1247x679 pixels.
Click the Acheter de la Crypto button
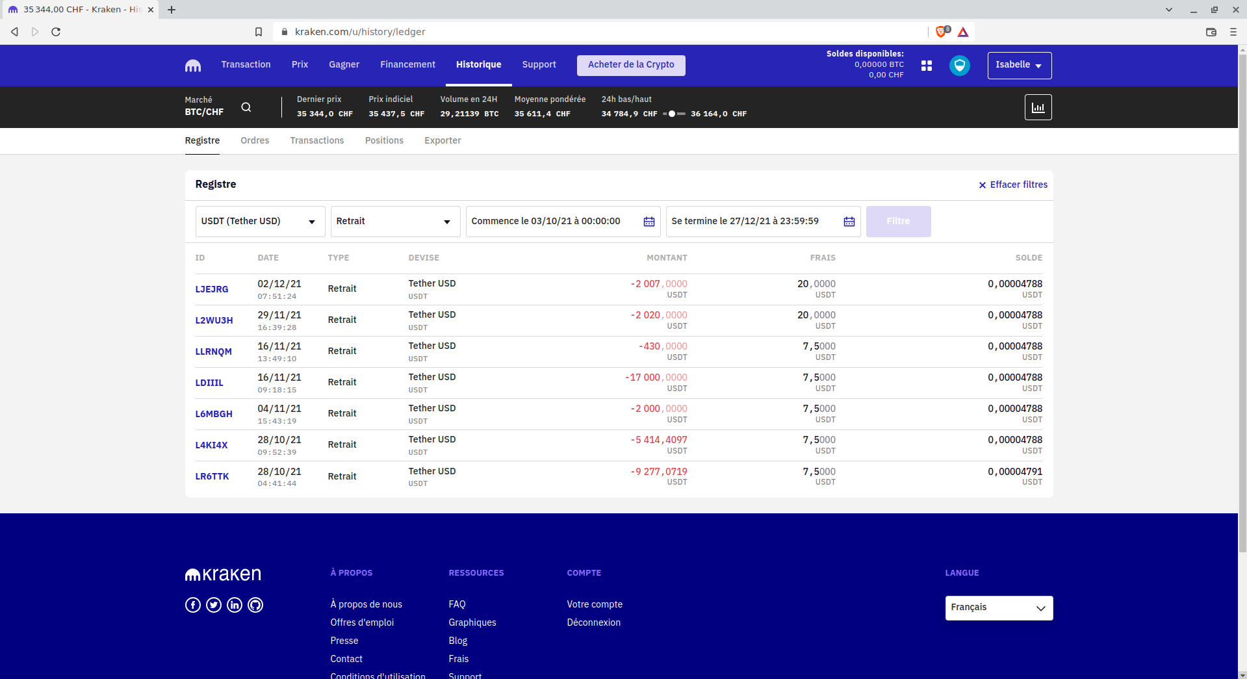[x=630, y=65]
